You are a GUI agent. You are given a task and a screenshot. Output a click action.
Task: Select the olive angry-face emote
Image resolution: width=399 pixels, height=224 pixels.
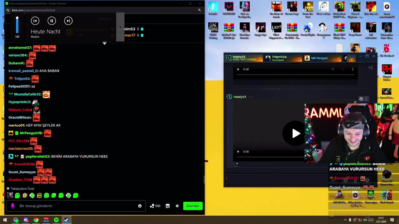(x=39, y=195)
